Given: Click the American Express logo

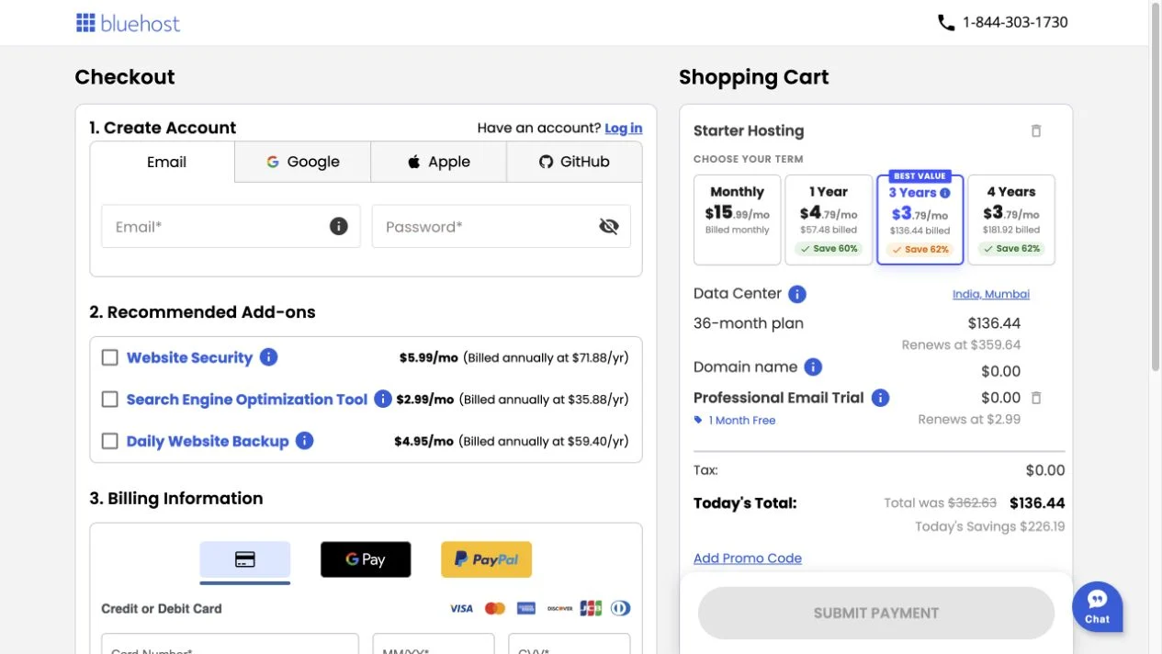Looking at the screenshot, I should [526, 608].
